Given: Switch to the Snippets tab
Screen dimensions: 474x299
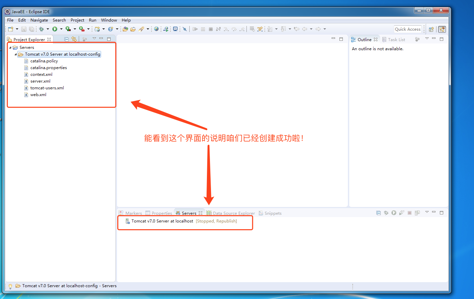Looking at the screenshot, I should tap(270, 213).
